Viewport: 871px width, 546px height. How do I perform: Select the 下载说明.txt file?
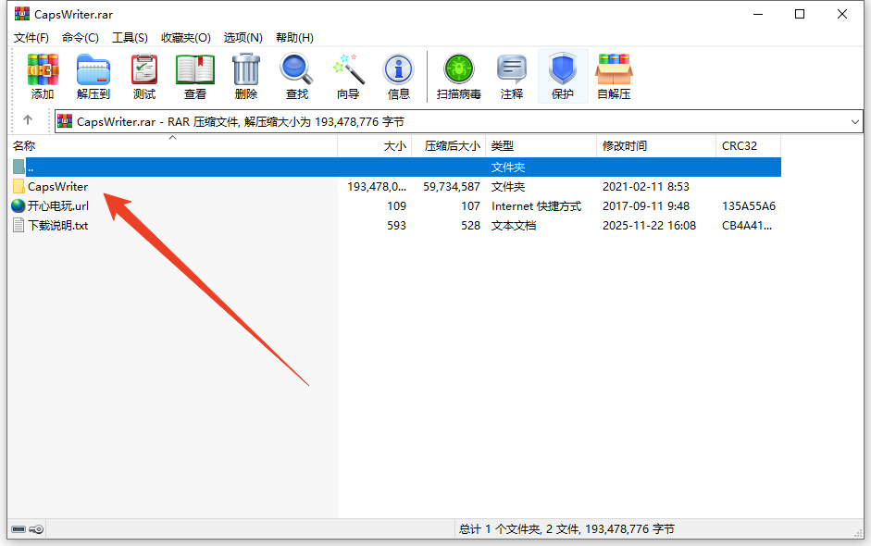tap(57, 226)
